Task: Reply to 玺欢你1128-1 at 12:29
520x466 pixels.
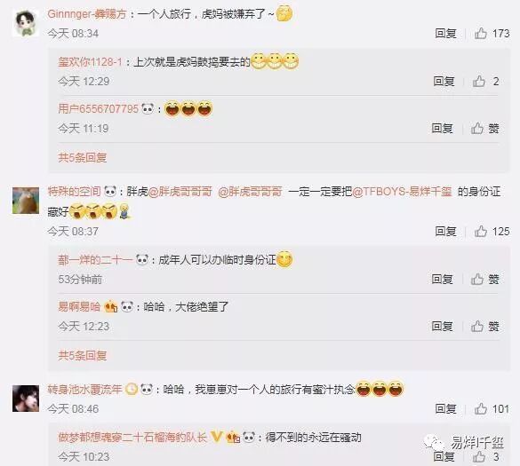Action: pos(444,81)
